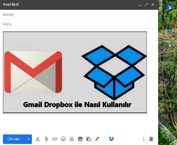
Task: Click Dropbox icon in compose toolbar
Action: [x=112, y=139]
